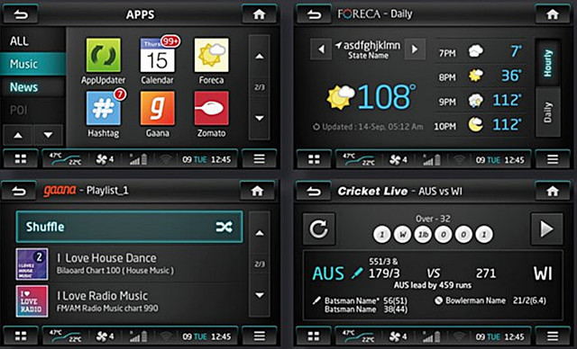The image size is (577, 349).
Task: Select the 7PM hourly forecast row
Action: click(481, 52)
